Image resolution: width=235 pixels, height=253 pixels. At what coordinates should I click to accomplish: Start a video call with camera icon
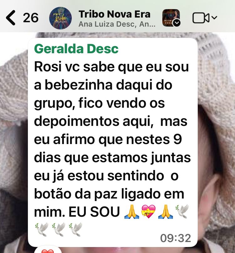201,18
